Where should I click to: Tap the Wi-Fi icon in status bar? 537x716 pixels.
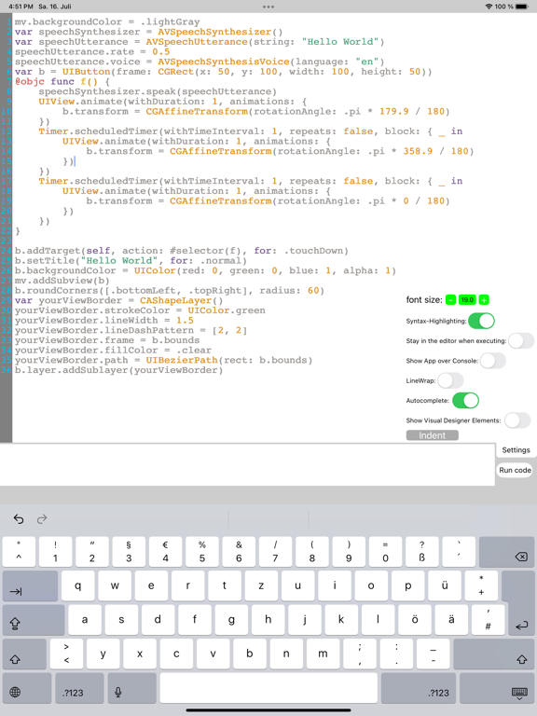[x=489, y=7]
